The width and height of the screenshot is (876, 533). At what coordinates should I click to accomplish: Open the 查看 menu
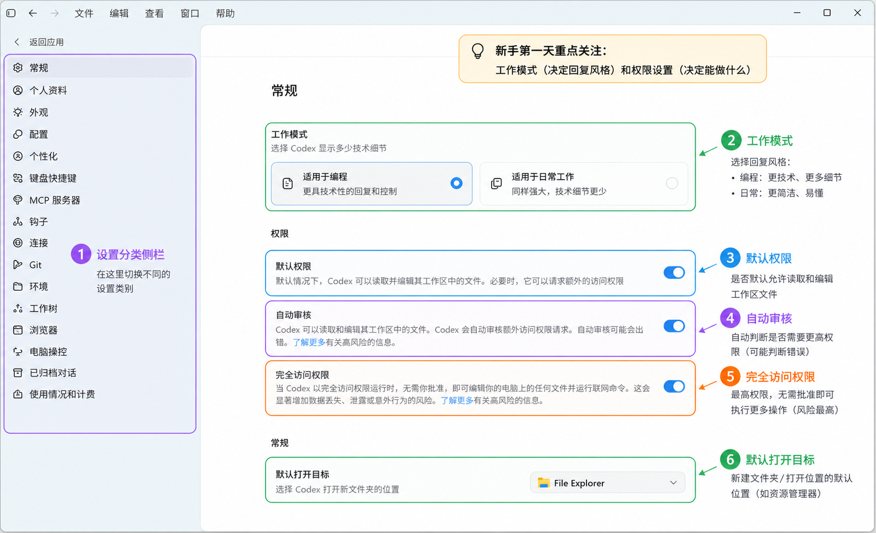pyautogui.click(x=154, y=13)
